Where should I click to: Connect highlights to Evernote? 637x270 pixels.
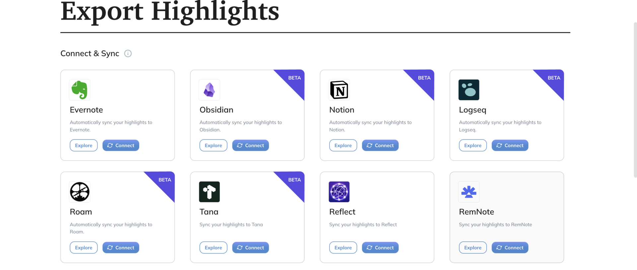click(121, 145)
